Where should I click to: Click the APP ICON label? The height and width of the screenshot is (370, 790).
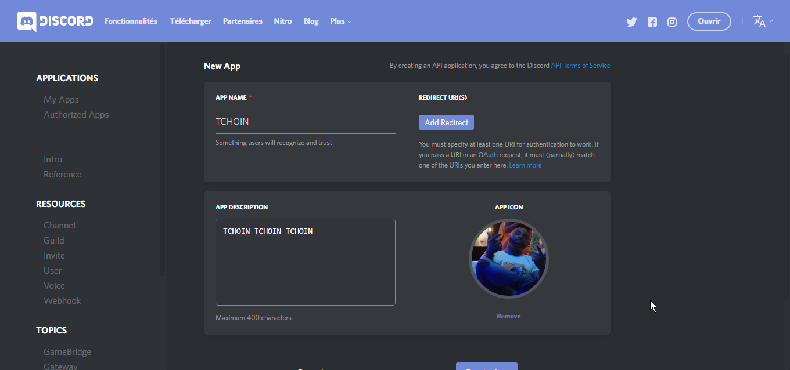click(x=509, y=207)
